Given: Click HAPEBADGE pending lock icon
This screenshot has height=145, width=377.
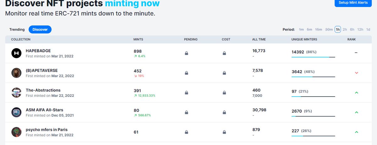Looking at the screenshot, I should click(186, 53).
